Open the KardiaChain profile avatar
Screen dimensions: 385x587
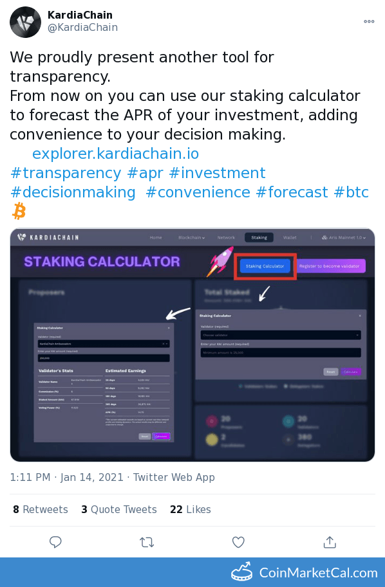click(x=25, y=22)
